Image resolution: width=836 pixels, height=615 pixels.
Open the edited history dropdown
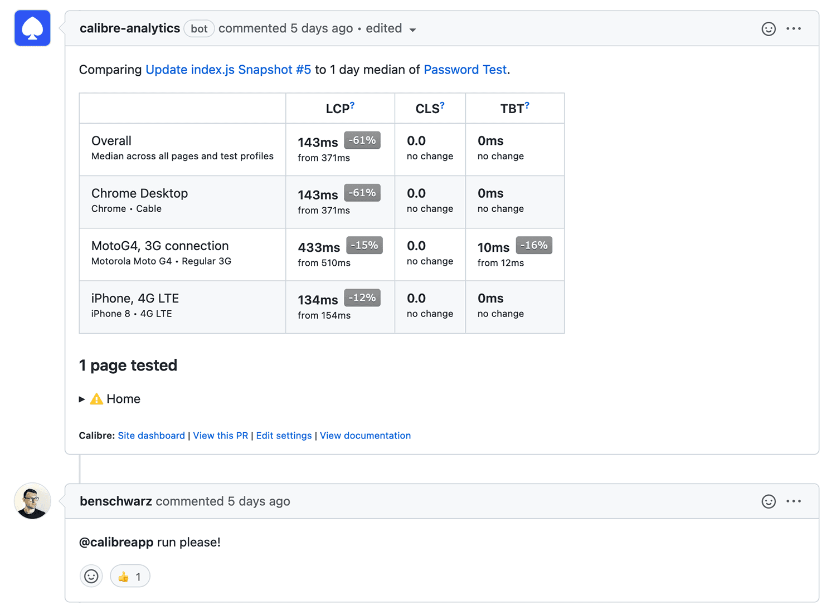[x=413, y=30]
